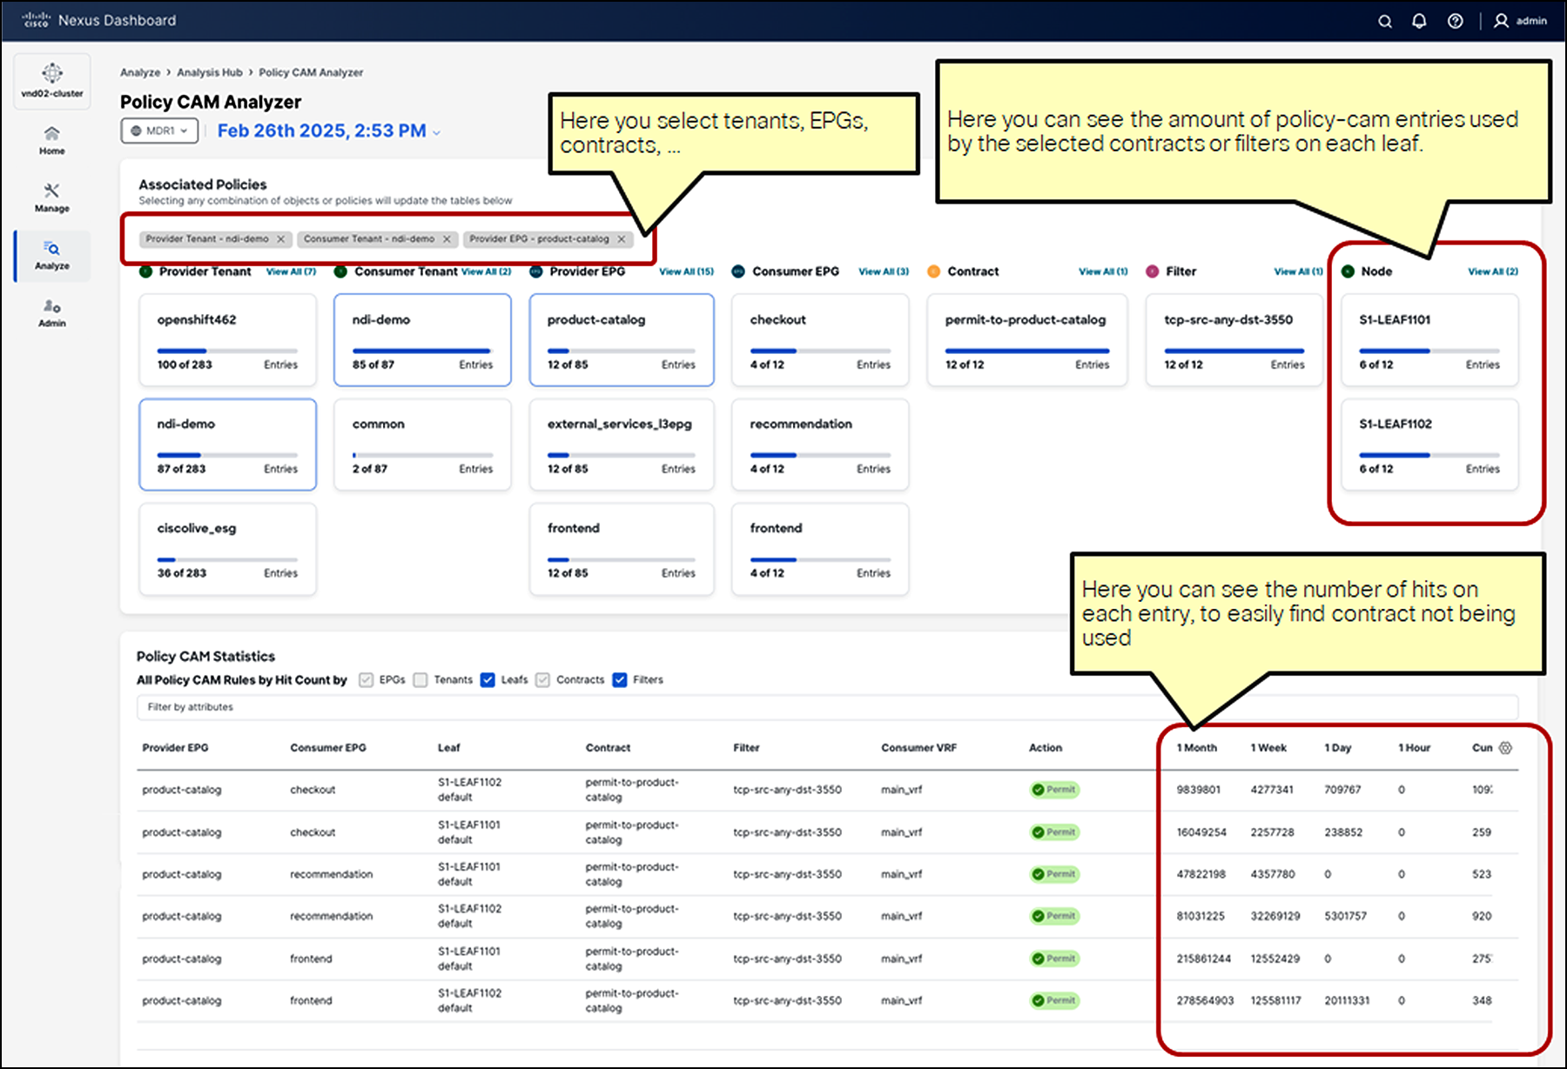
Task: Uncheck the Leafs checkbox
Action: click(x=488, y=680)
